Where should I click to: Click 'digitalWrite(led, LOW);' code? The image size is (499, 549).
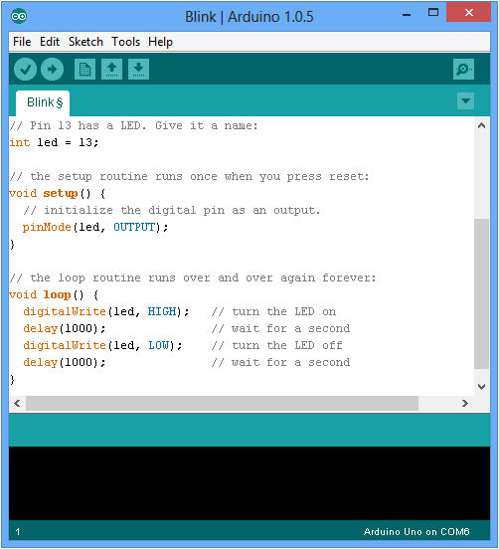(102, 345)
